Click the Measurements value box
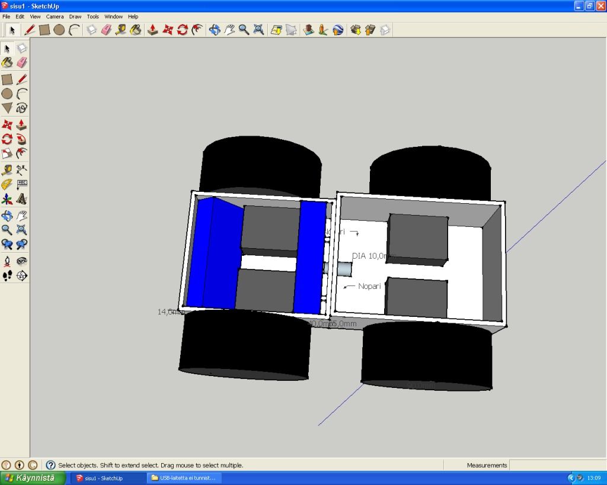Screen dimensions: 607x485 (557, 465)
